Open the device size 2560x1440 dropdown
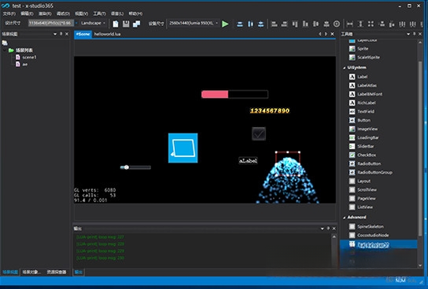The image size is (428, 289). pyautogui.click(x=193, y=23)
